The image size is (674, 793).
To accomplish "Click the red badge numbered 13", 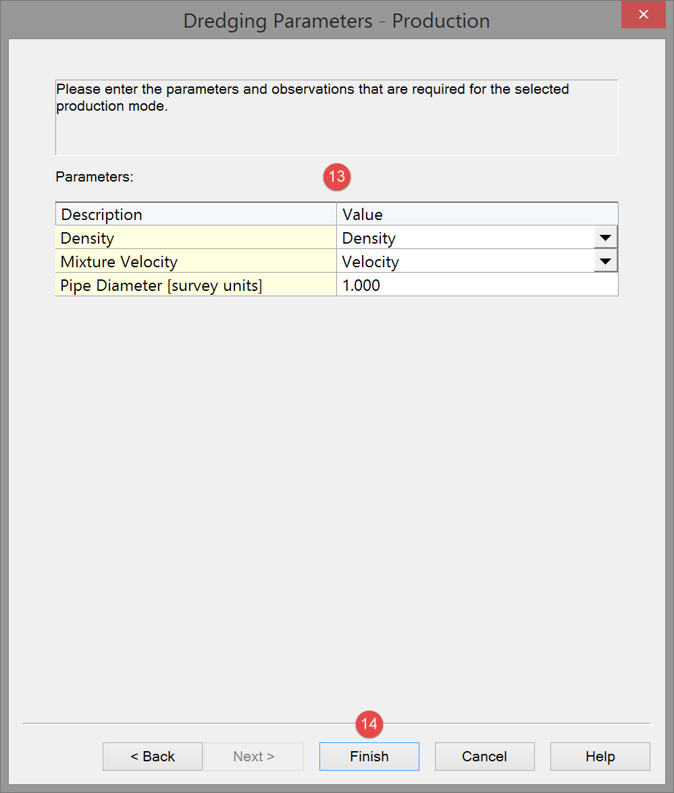I will point(336,177).
